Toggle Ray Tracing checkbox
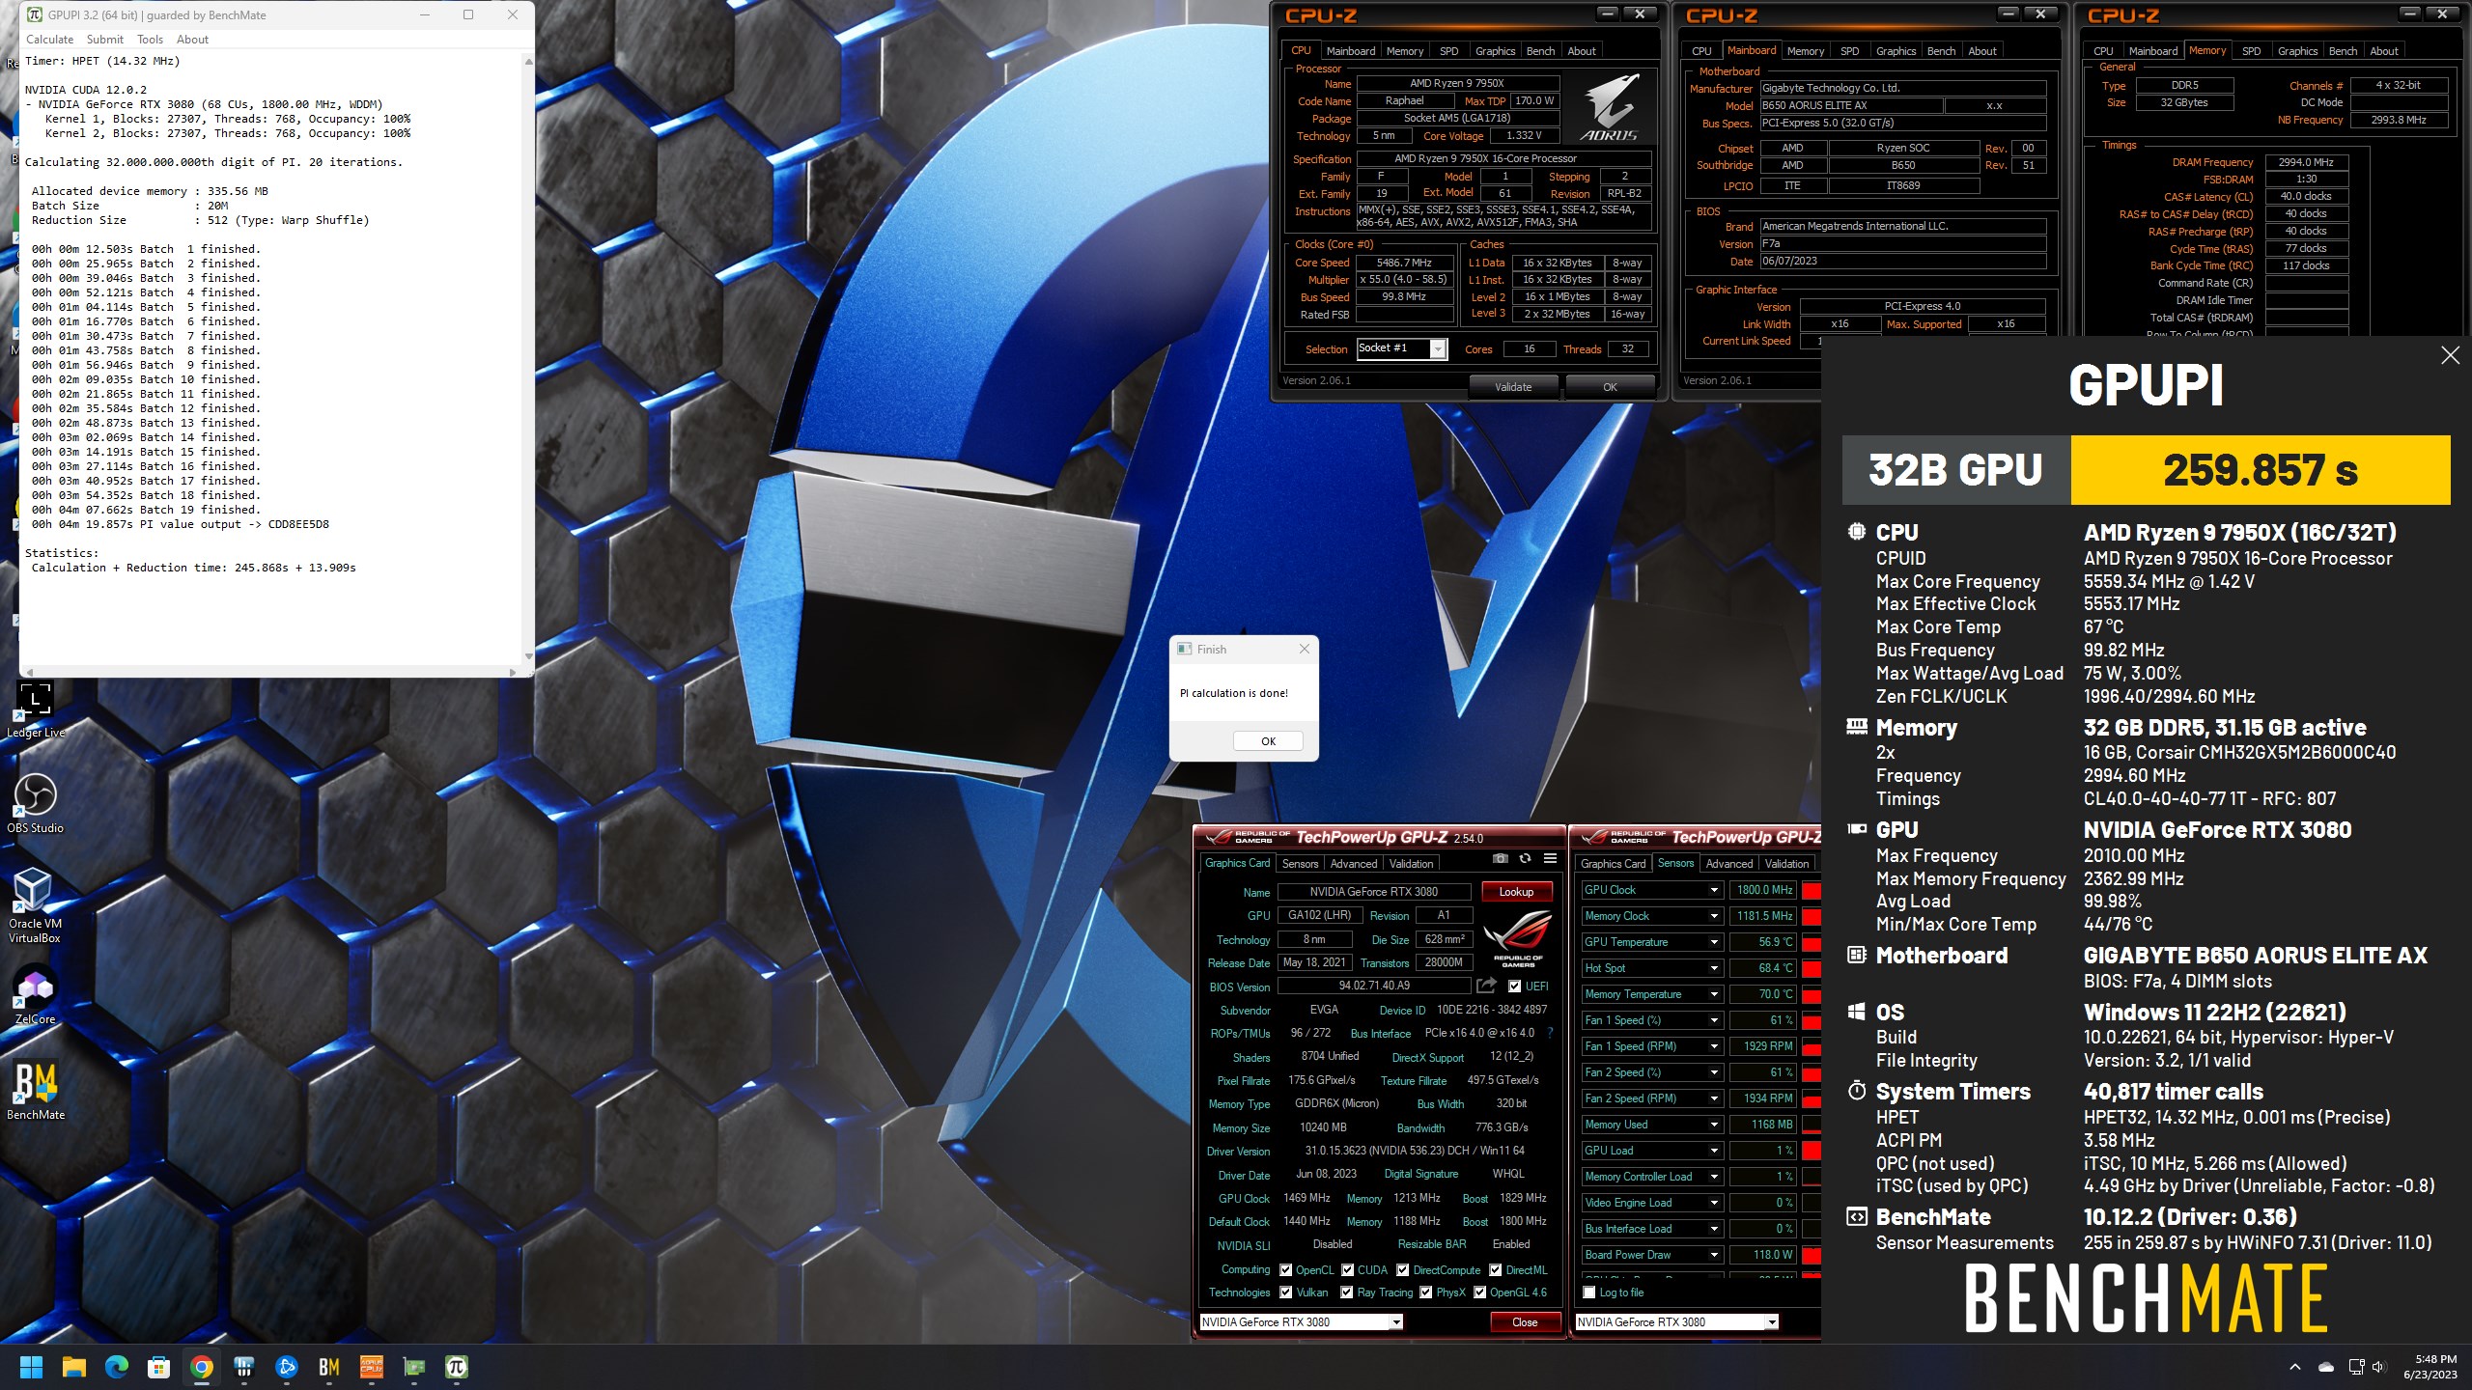This screenshot has height=1390, width=2472. click(1346, 1293)
